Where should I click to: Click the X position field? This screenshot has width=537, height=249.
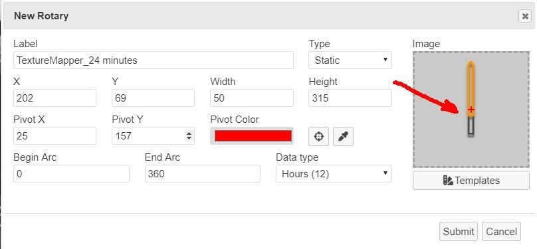point(54,98)
